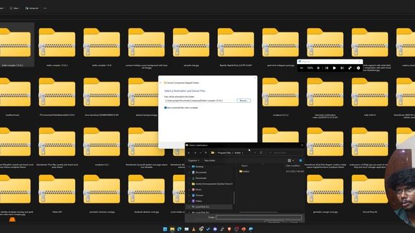Toggle Show extracted files when complete checkbox
The image size is (415, 233).
coord(165,108)
